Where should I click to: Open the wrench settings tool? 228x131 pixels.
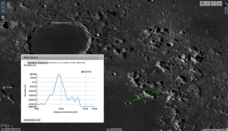pyautogui.click(x=226, y=3)
